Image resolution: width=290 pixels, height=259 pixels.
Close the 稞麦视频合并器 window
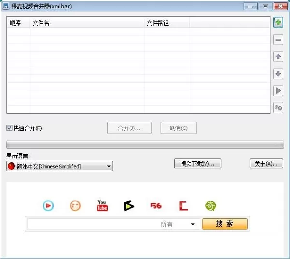coord(280,6)
